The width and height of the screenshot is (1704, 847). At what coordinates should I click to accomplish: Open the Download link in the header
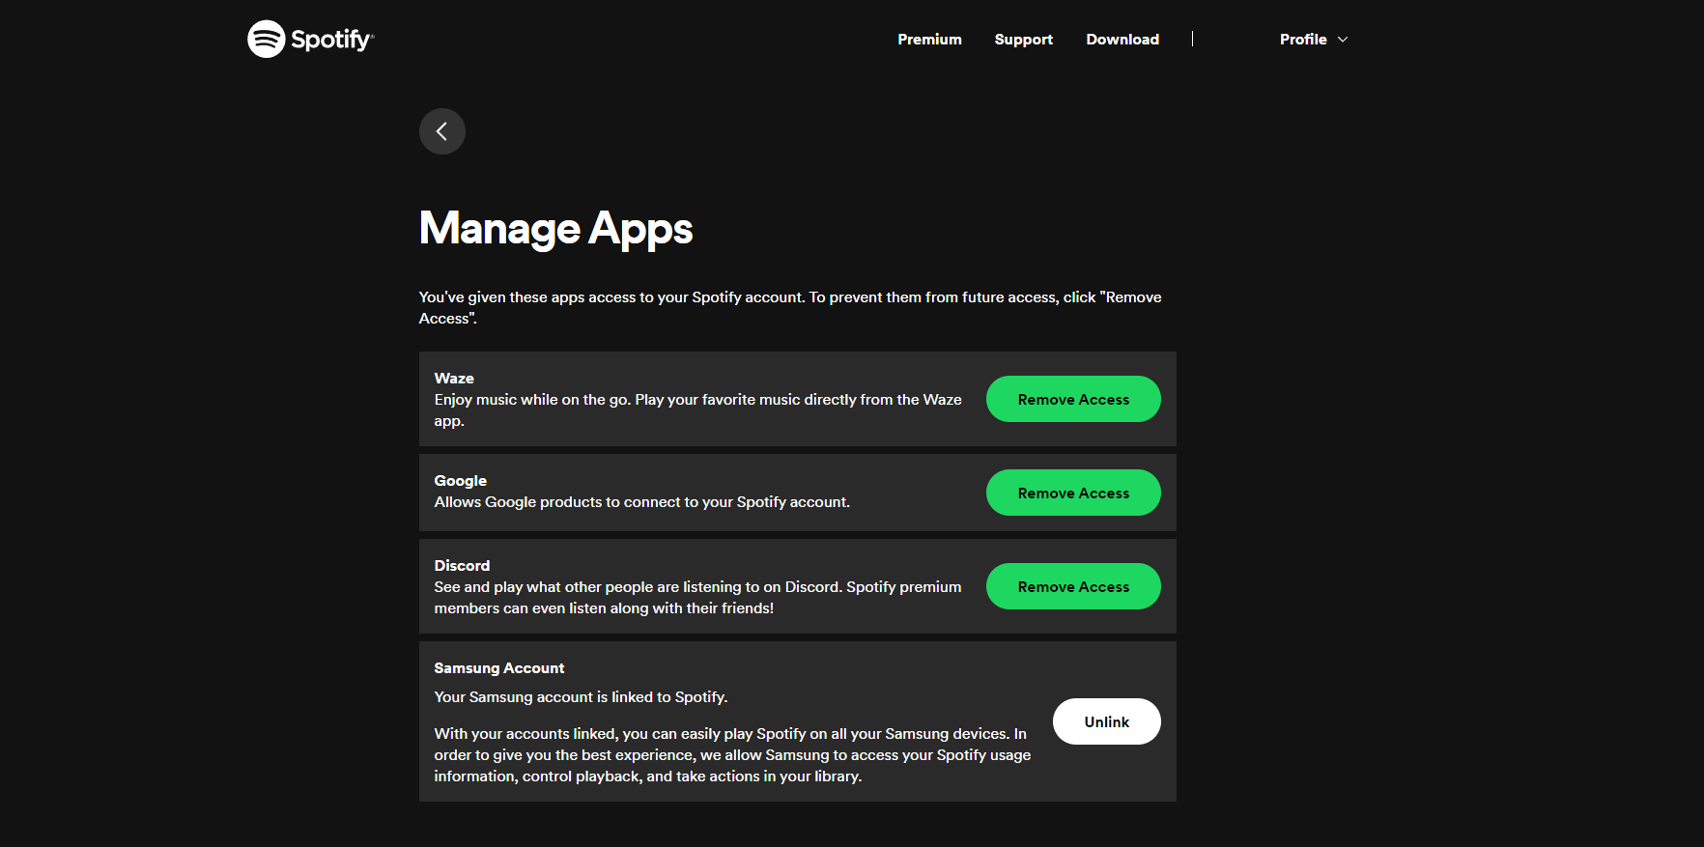[x=1122, y=40]
